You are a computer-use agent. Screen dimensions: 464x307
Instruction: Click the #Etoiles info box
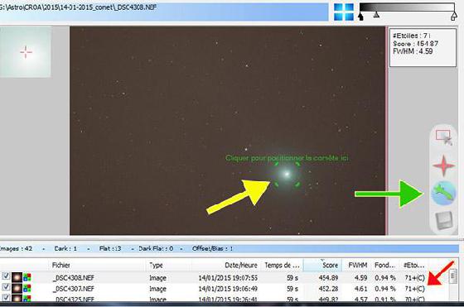coord(423,47)
